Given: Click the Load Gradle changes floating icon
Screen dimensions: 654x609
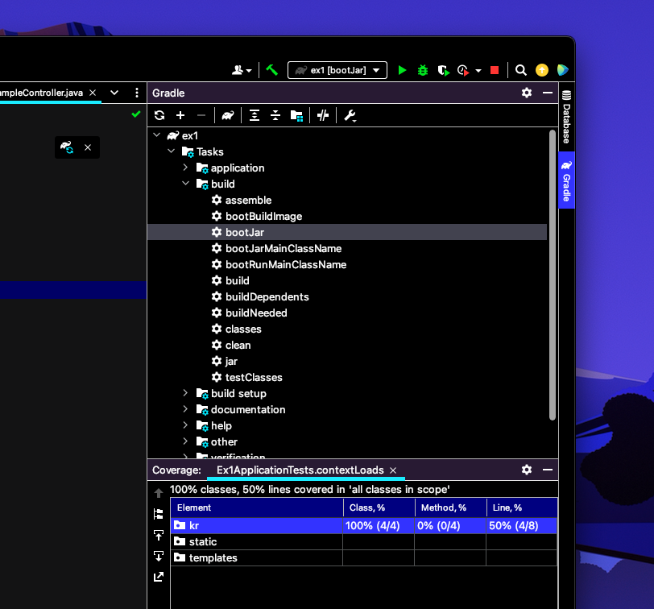Looking at the screenshot, I should click(x=67, y=147).
